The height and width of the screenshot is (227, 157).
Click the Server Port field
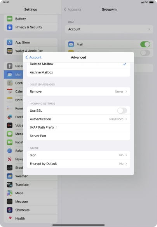(x=78, y=136)
